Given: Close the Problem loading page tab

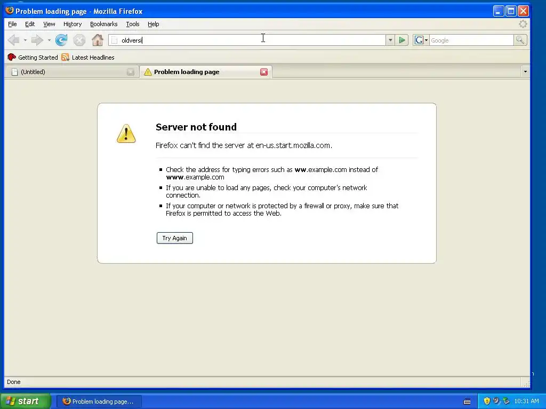Looking at the screenshot, I should [x=264, y=72].
